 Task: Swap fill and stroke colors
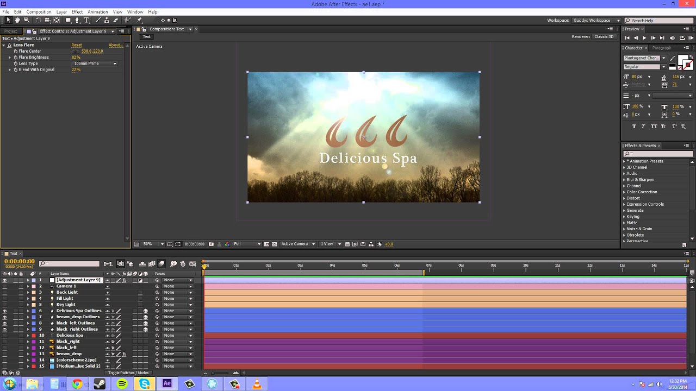(691, 56)
